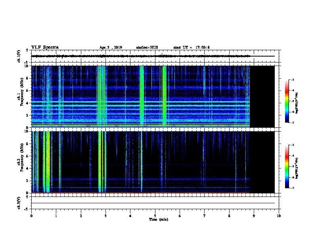Select the date text "Apr. 3 , 2019"
Screen dimensions: 314x242
(x=111, y=47)
